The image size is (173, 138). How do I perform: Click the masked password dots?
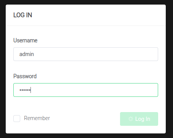pos(25,90)
